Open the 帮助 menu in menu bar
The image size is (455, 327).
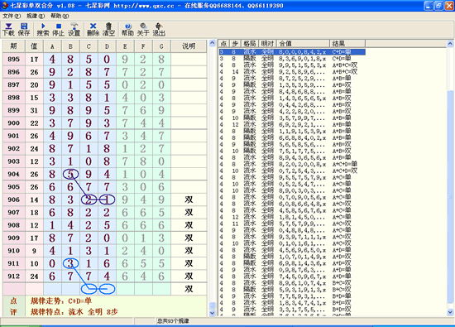coord(60,16)
